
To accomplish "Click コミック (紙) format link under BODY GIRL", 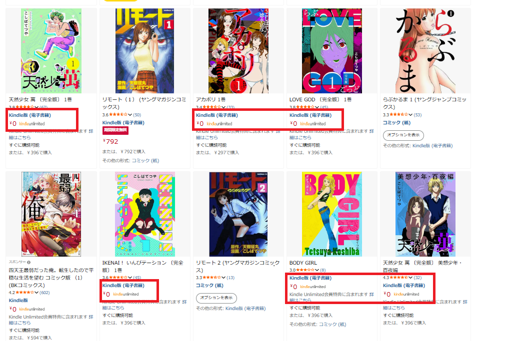I will (332, 325).
